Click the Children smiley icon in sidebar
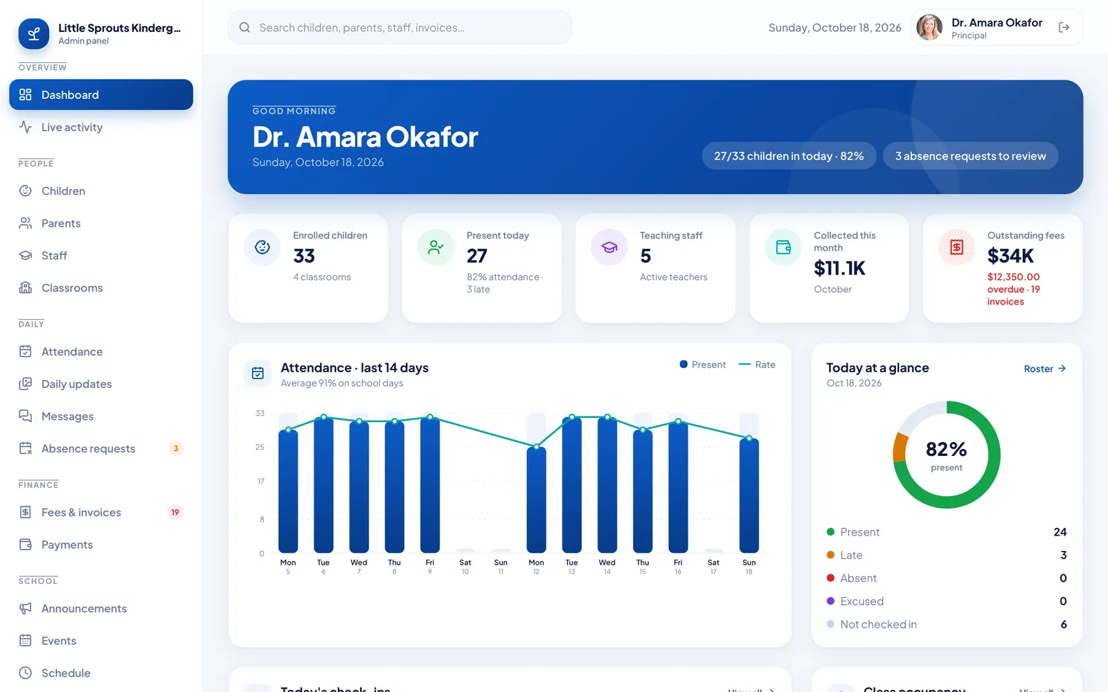1108x692 pixels. 26,191
